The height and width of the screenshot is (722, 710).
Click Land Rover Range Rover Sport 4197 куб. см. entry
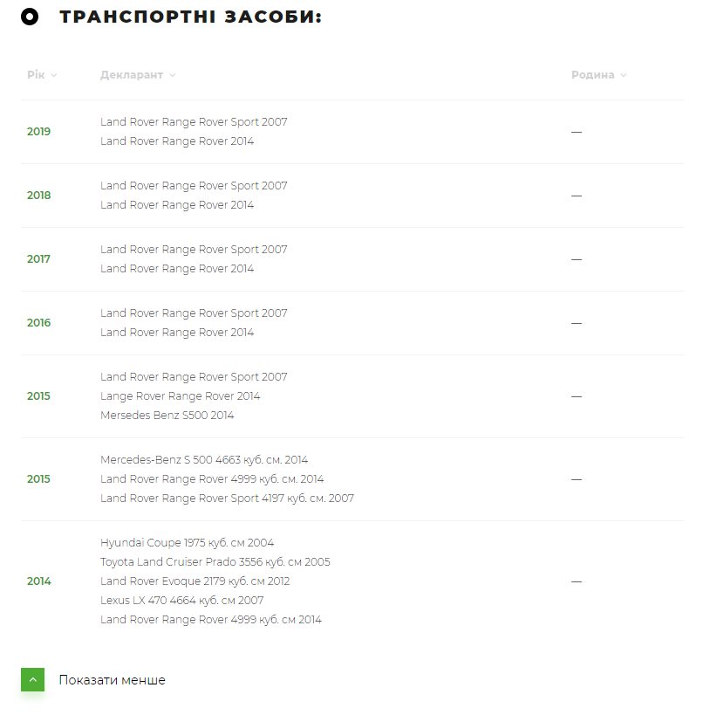pos(227,499)
